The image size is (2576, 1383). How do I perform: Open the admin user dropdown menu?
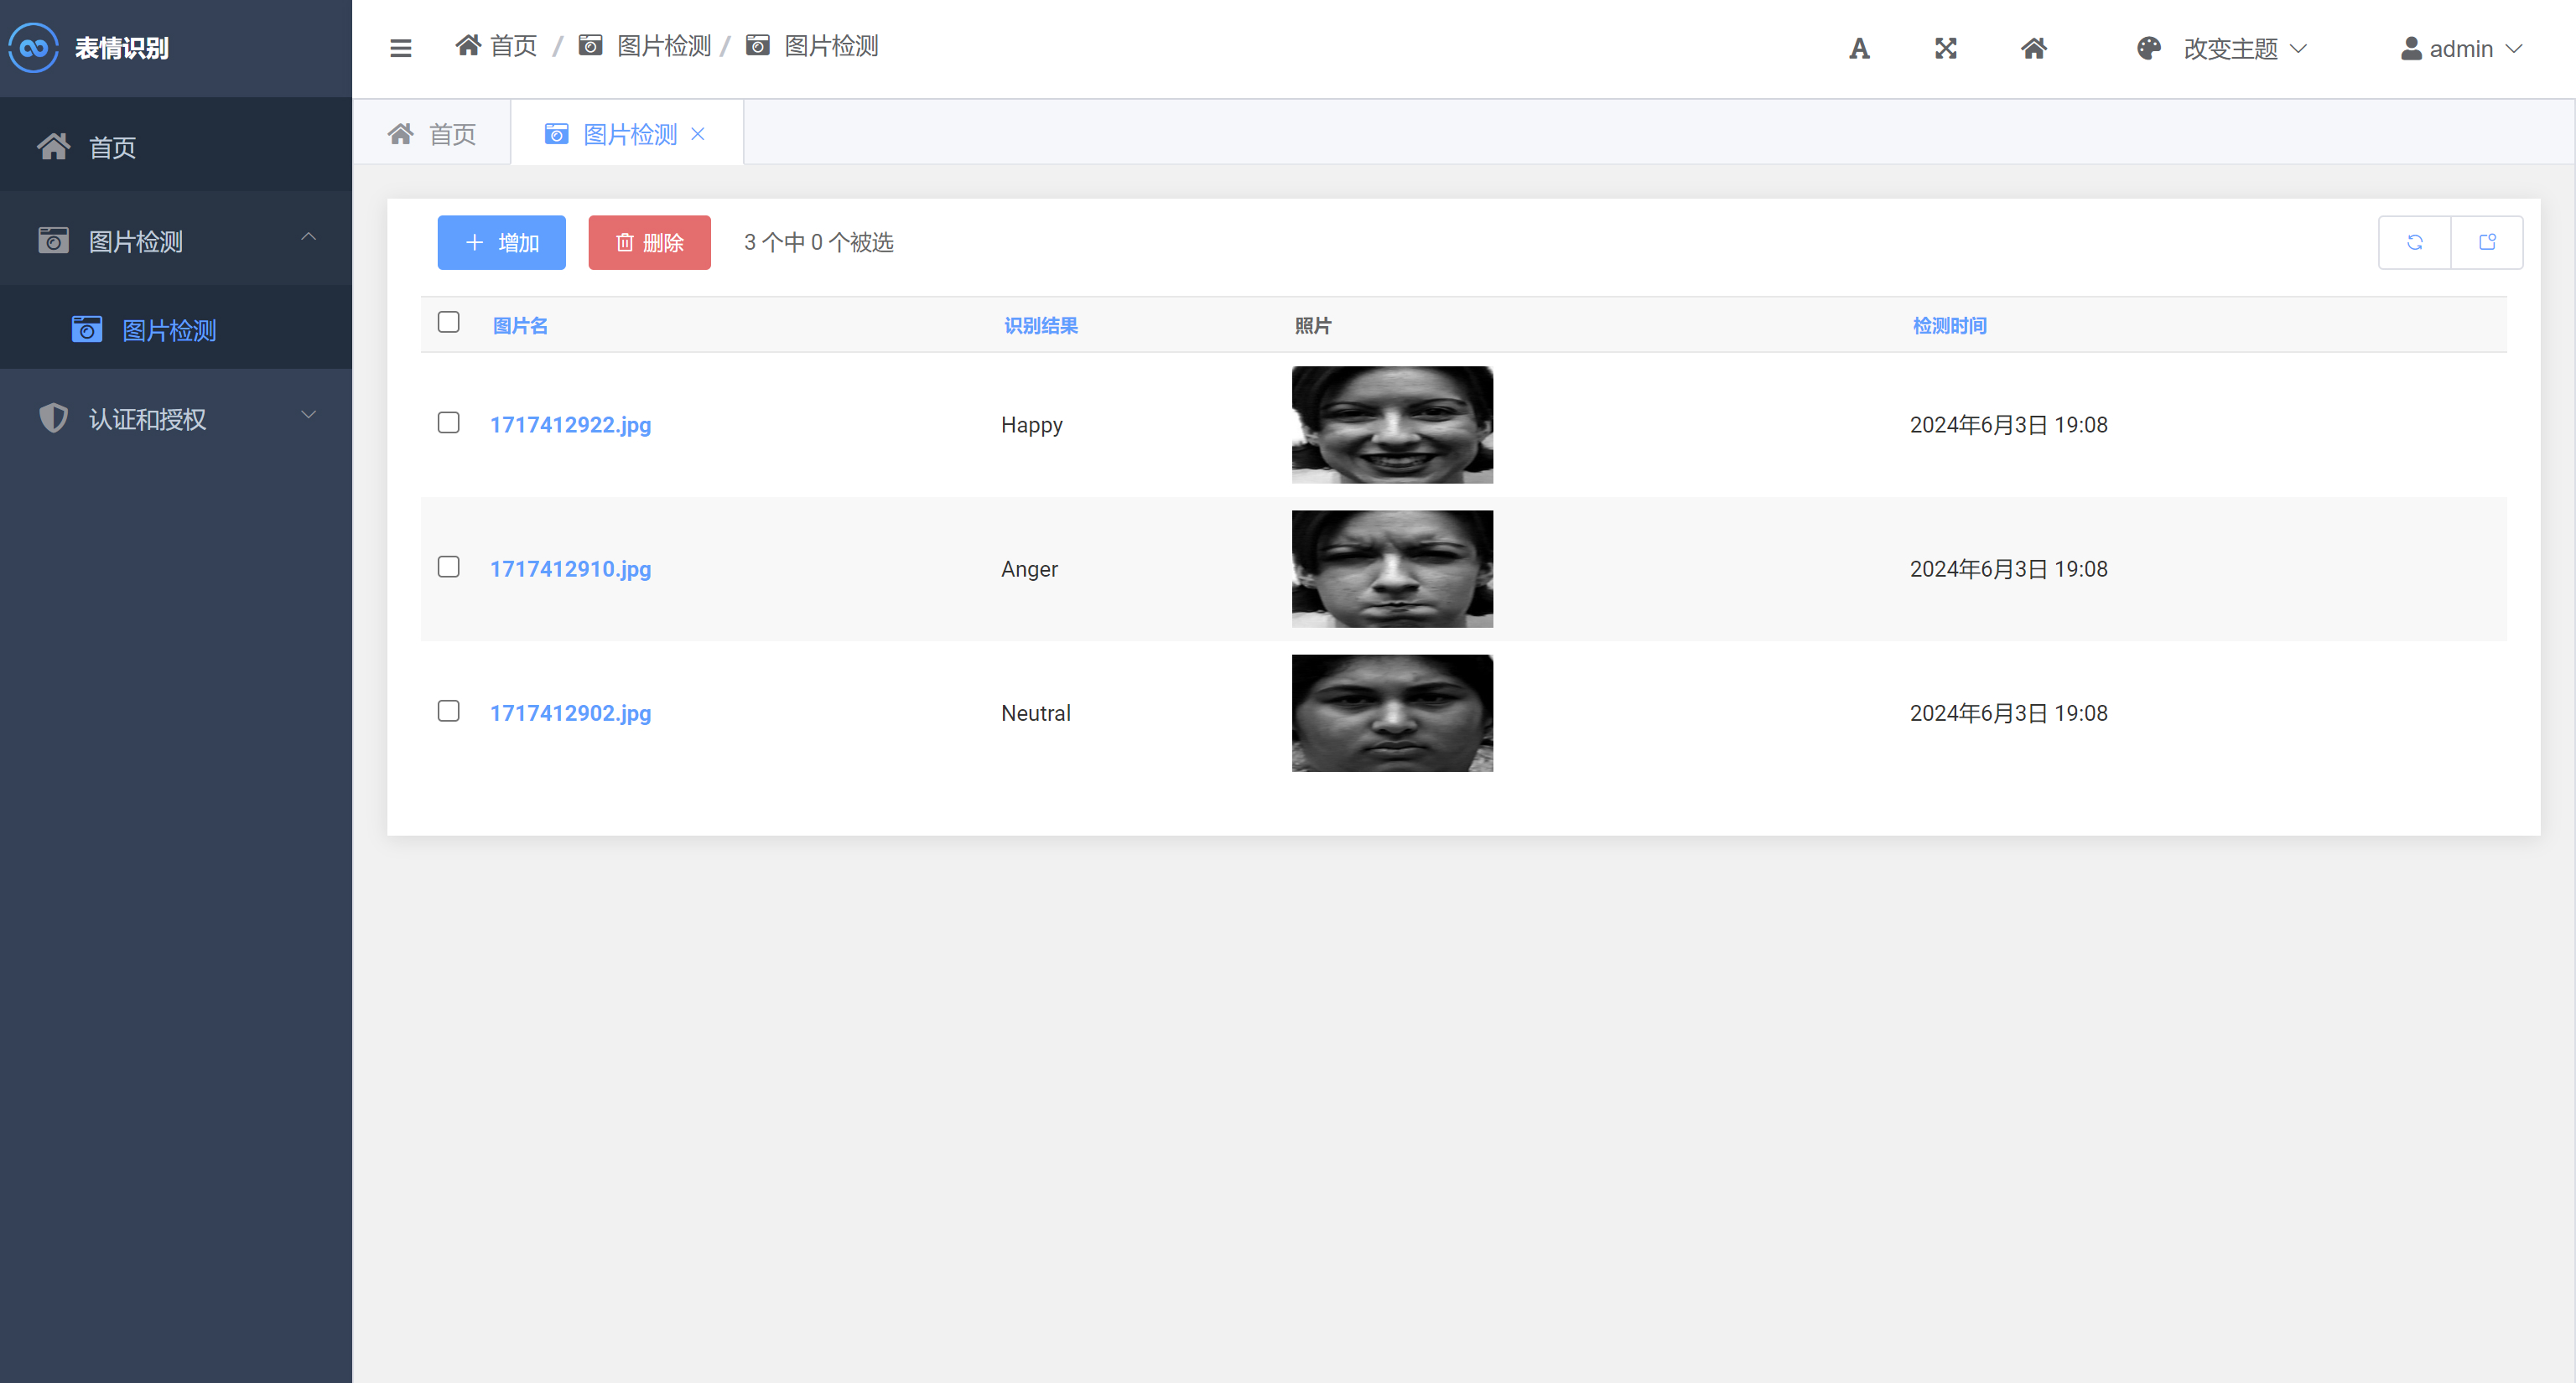tap(2467, 46)
